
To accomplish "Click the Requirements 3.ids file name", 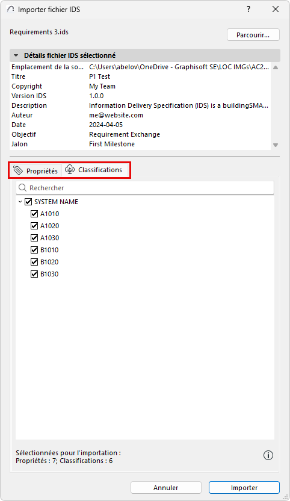I will [x=39, y=32].
